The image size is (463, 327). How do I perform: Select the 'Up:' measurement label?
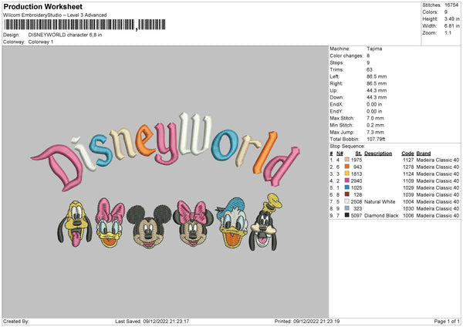click(x=333, y=90)
